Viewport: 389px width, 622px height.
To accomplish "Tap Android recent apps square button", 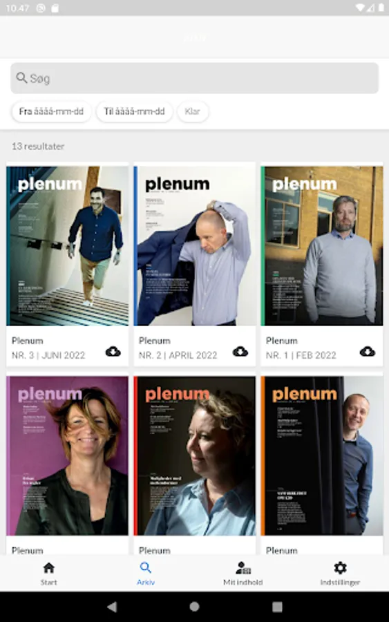I will coord(277,607).
